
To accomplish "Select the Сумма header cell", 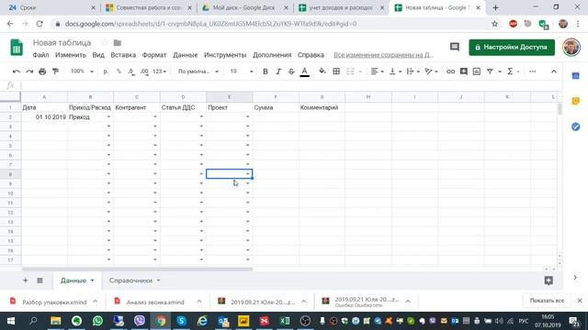I will coord(276,107).
